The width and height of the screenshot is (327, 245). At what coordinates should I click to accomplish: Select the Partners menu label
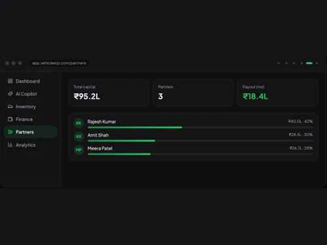[25, 132]
